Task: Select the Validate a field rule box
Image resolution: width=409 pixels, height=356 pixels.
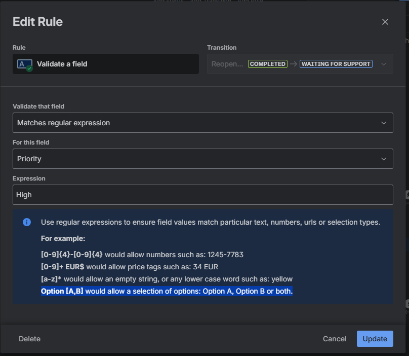Action: click(x=106, y=64)
